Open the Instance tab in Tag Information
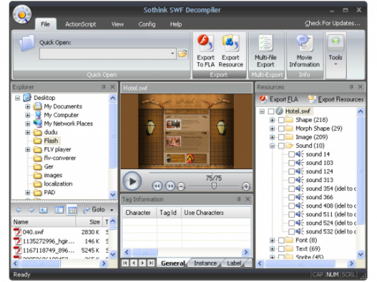The image size is (377, 282). coord(205,263)
